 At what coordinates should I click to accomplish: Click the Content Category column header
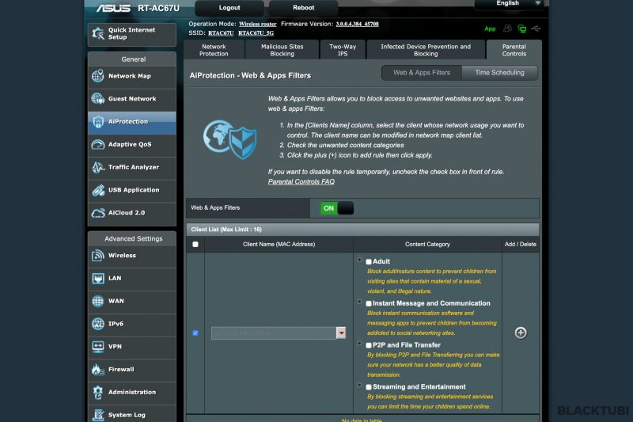[x=427, y=245]
